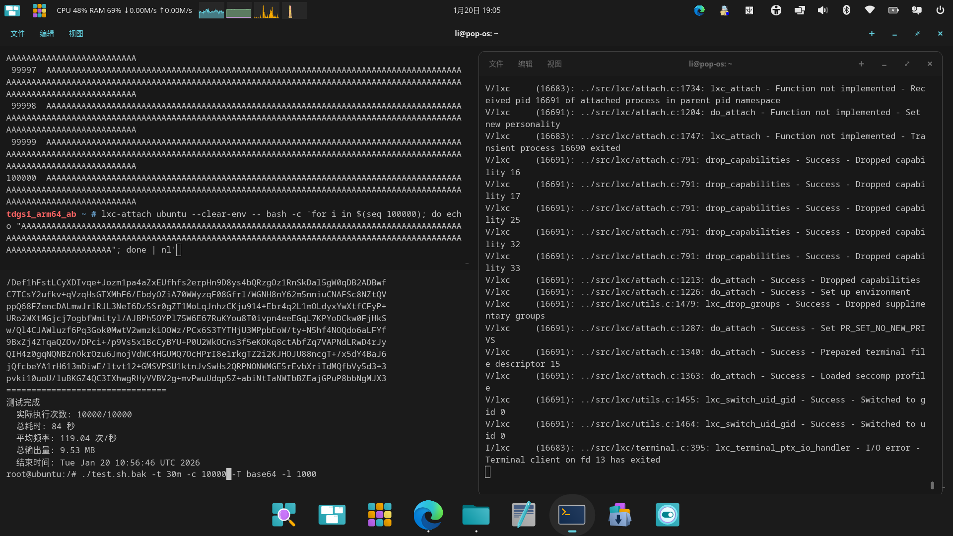Open the accessibility menu in the top panel
This screenshot has height=536, width=953.
[x=776, y=10]
